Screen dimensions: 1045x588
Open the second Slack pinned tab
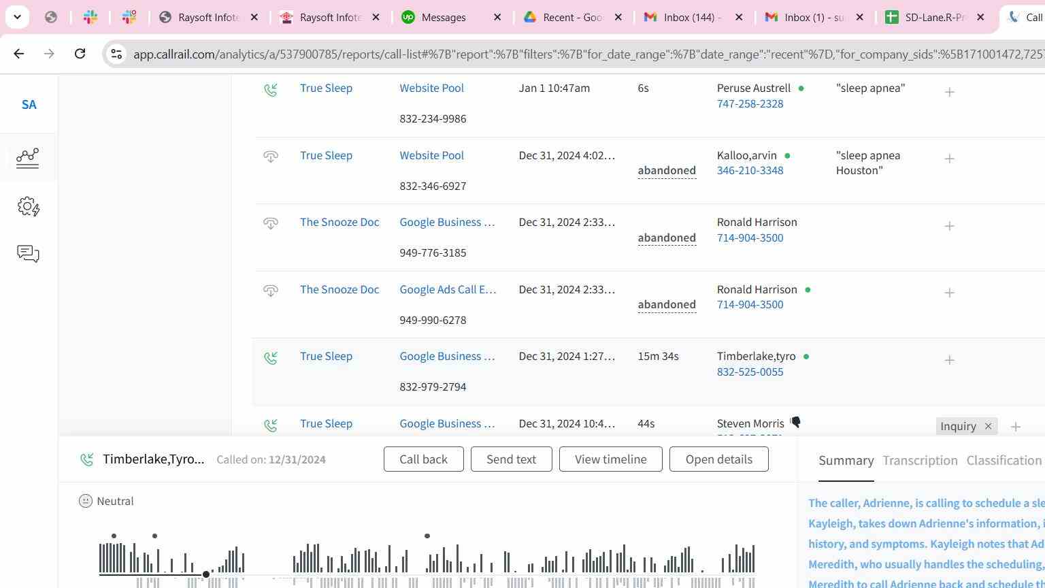129,18
